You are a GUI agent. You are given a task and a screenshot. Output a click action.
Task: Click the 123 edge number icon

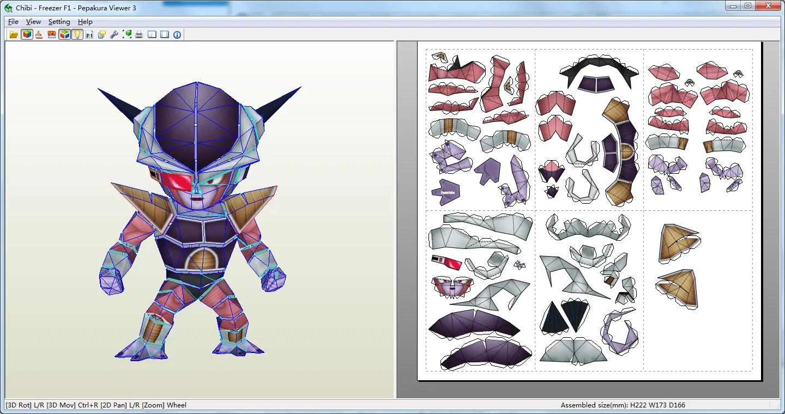click(x=52, y=35)
